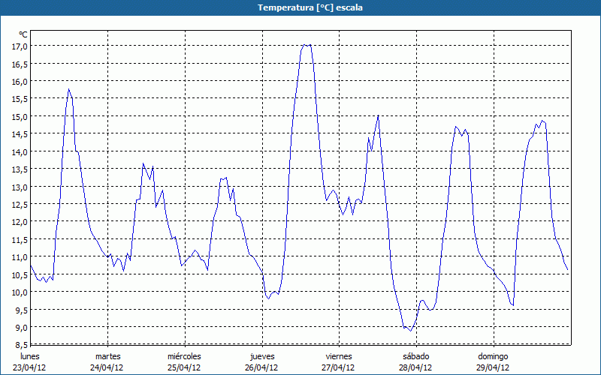Select the "jueves" day label
601x375 pixels.
tap(261, 356)
